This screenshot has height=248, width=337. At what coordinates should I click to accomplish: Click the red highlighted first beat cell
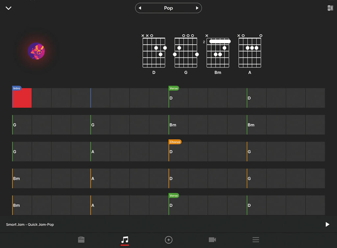(22, 98)
